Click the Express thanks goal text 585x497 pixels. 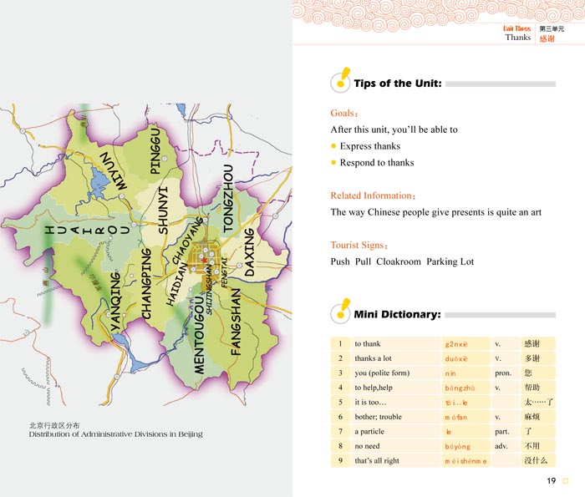[x=369, y=146]
